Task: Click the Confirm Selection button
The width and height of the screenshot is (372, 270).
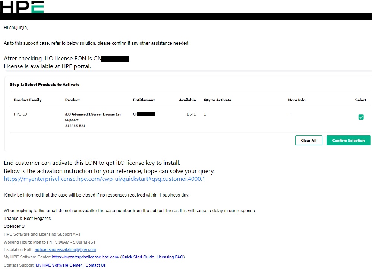Action: (348, 141)
